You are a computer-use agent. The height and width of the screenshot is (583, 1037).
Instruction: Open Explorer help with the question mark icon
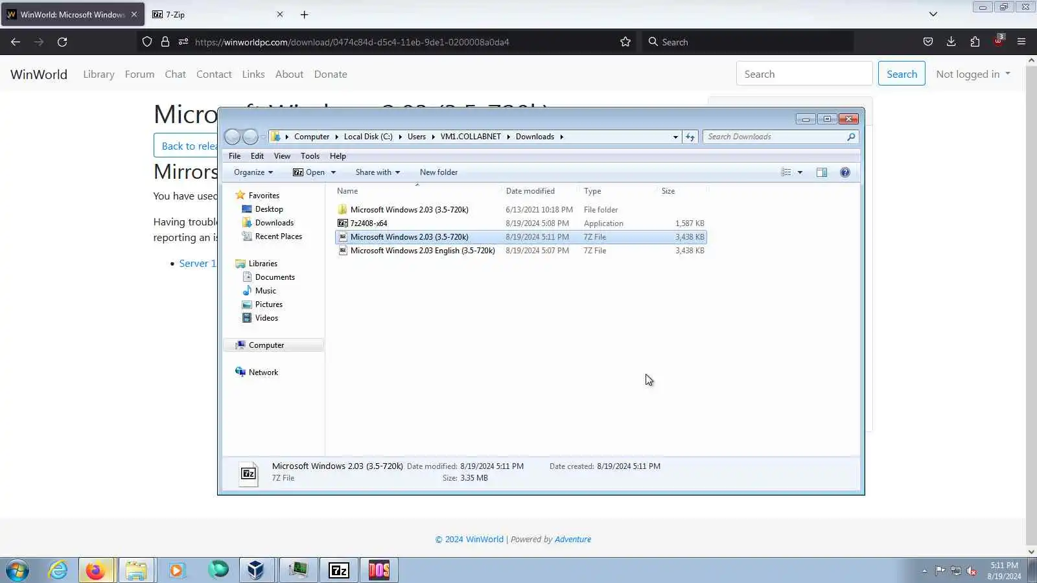click(845, 172)
